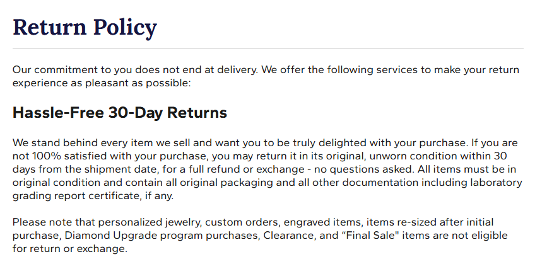The image size is (559, 264).
Task: Click the Return Policy page heading
Action: pos(85,27)
